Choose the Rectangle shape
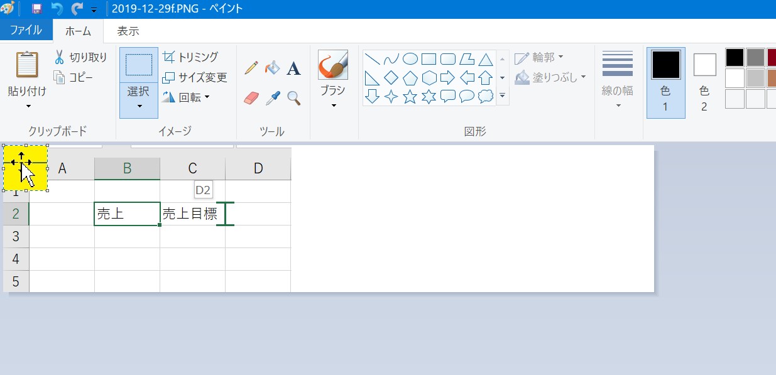Screen dimensions: 776x375 click(x=429, y=59)
